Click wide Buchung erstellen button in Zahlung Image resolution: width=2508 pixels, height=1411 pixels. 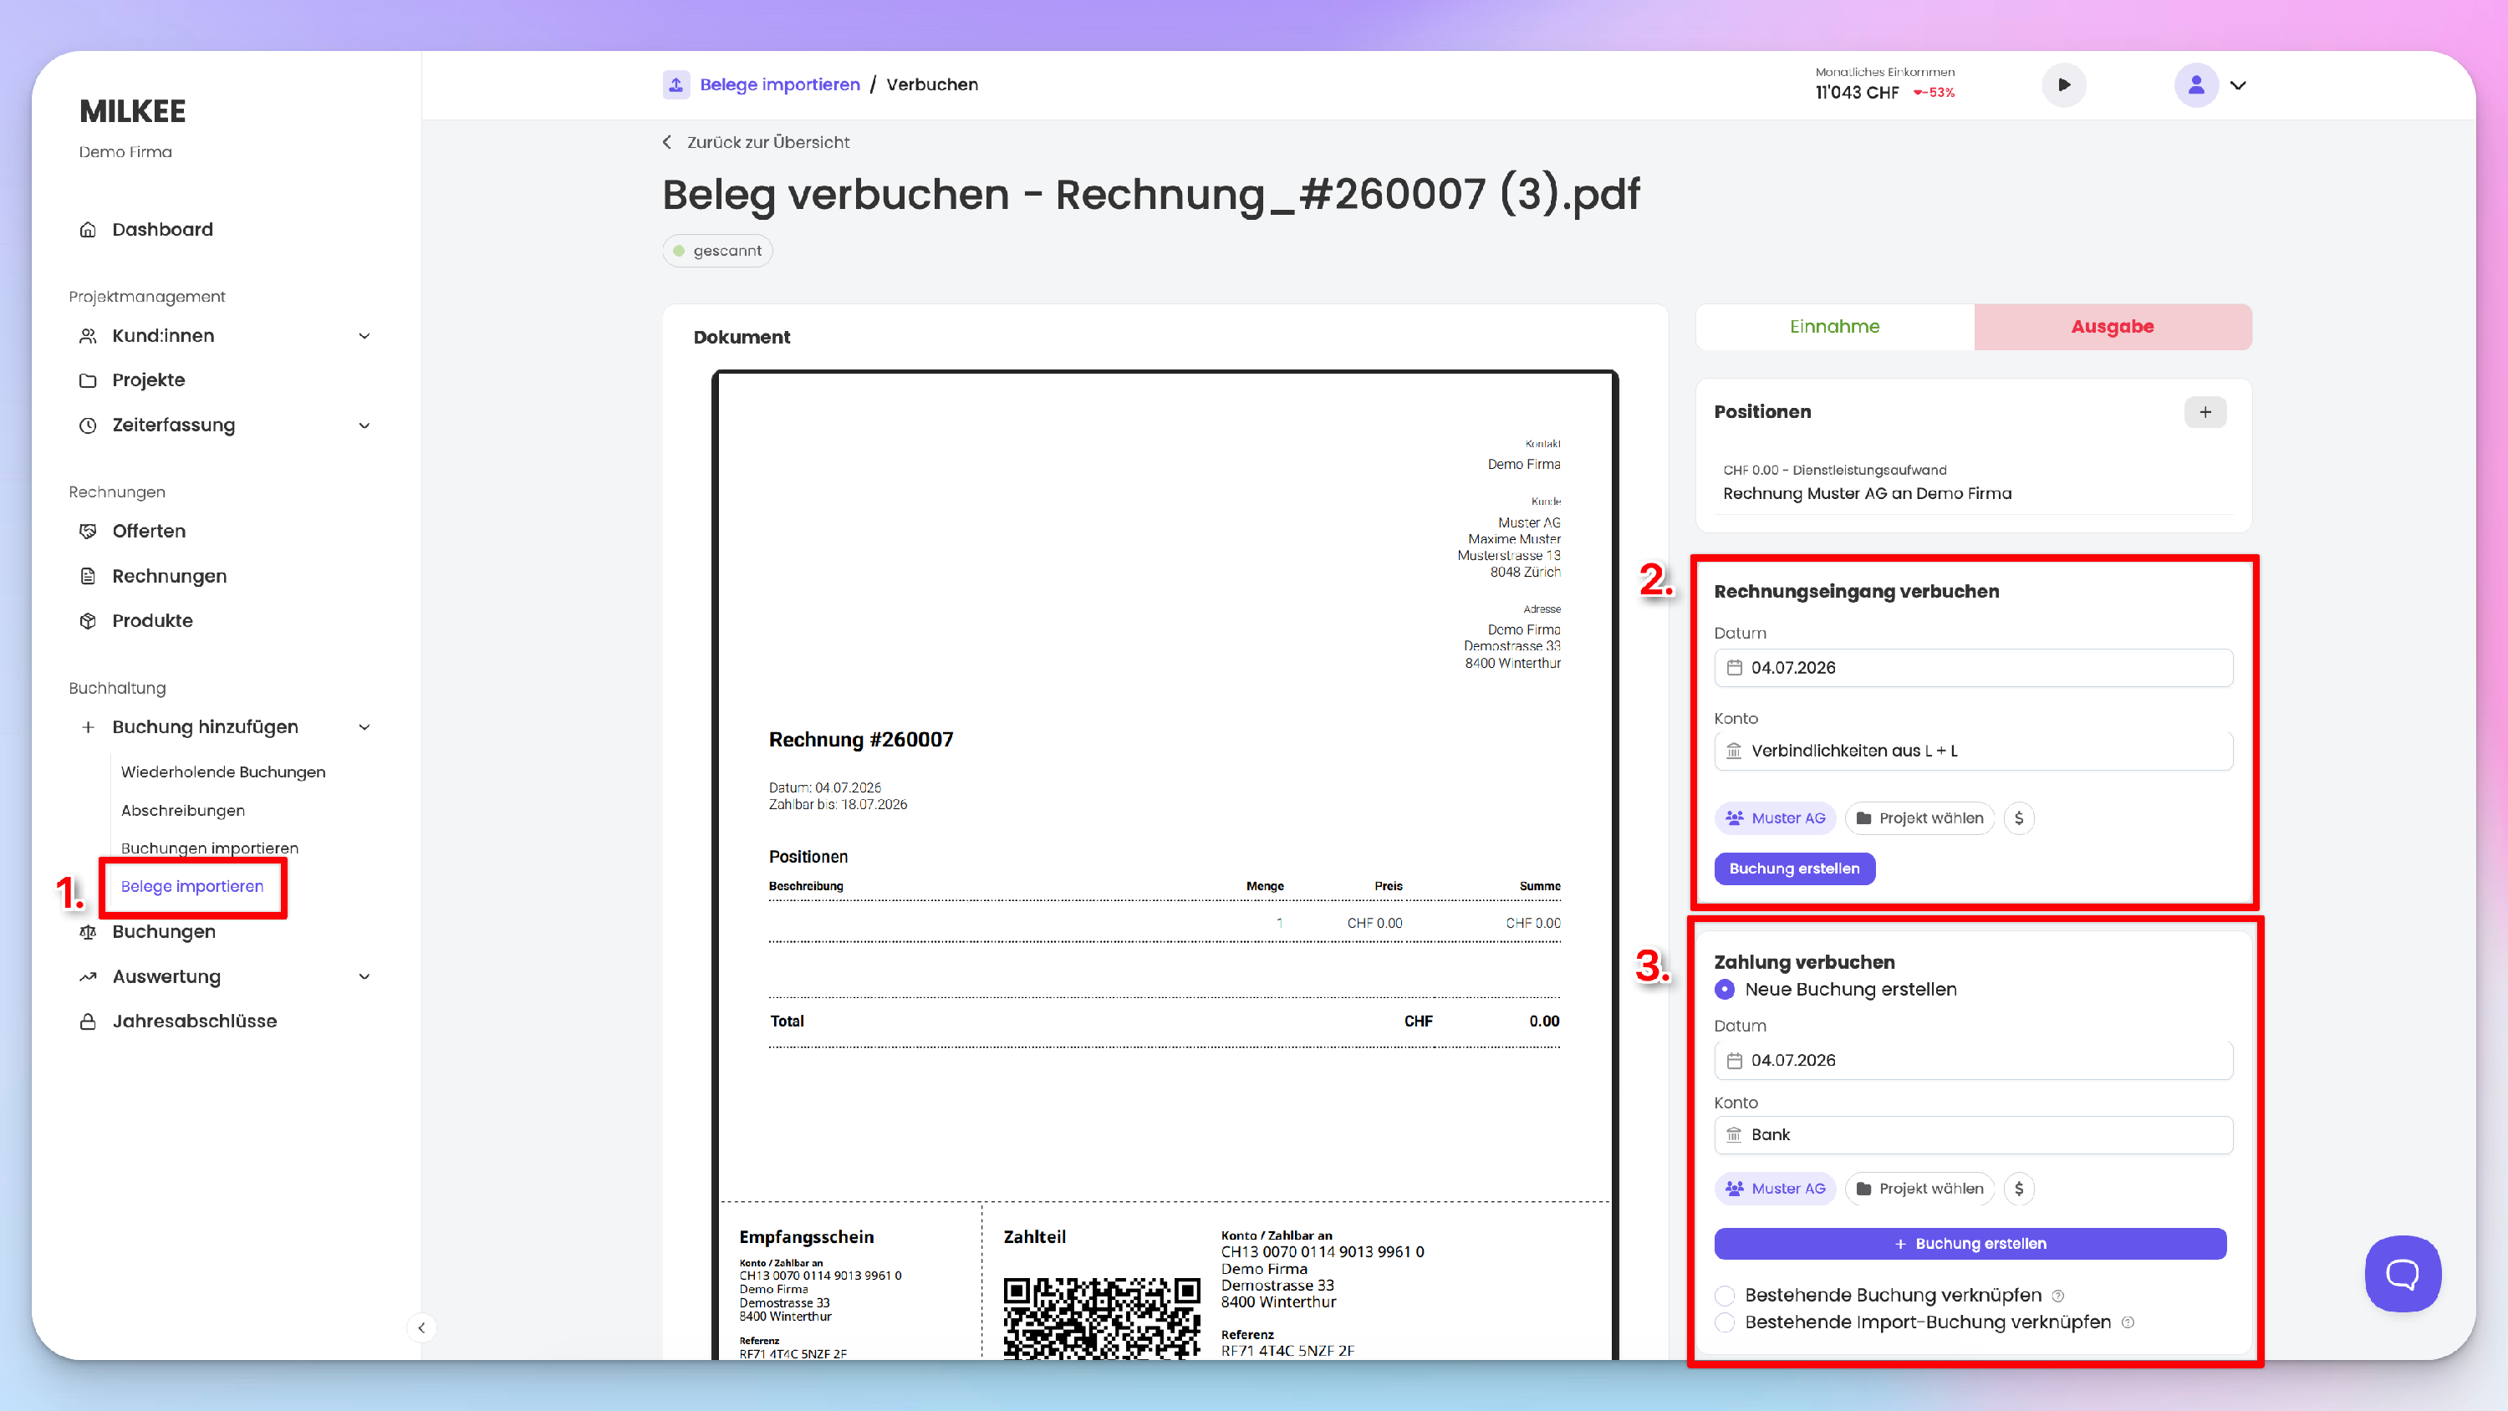pyautogui.click(x=1970, y=1244)
